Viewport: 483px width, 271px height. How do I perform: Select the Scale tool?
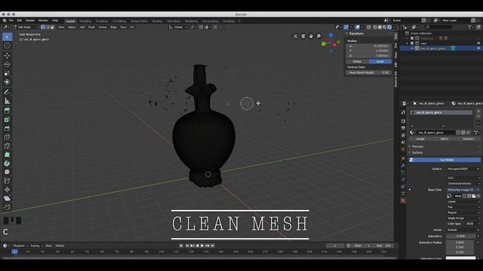pos(7,73)
